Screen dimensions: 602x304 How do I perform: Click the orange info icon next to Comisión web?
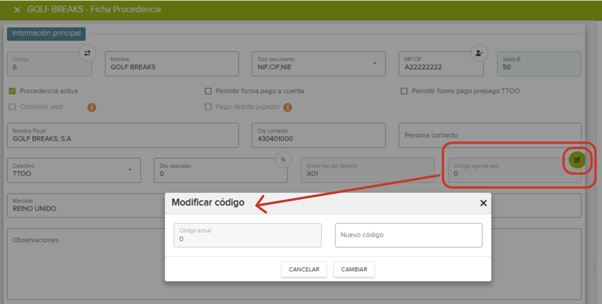coord(91,107)
